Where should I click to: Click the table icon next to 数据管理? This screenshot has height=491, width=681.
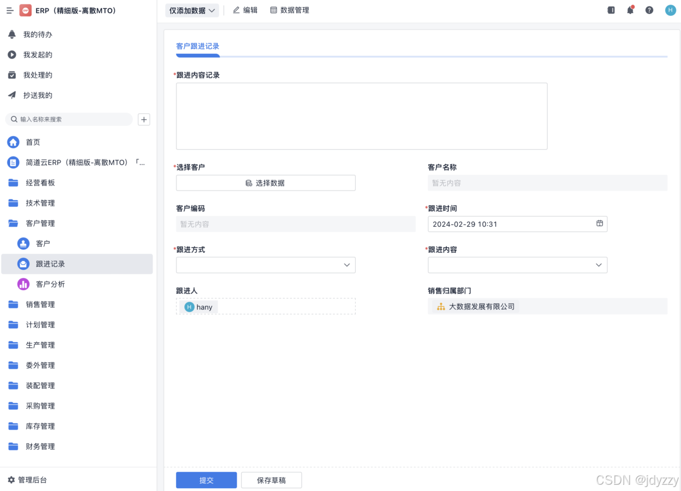point(274,10)
